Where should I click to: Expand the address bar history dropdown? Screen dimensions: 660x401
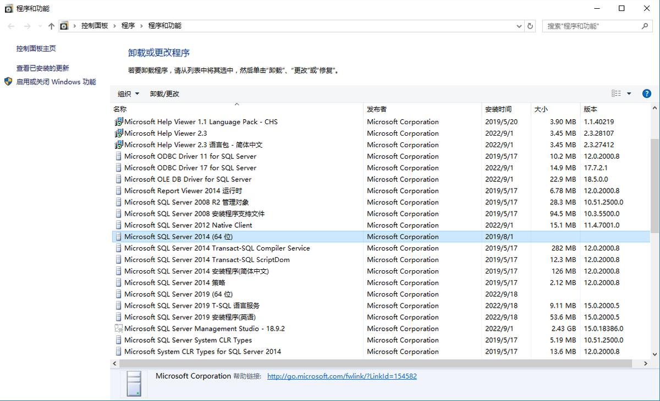(519, 26)
